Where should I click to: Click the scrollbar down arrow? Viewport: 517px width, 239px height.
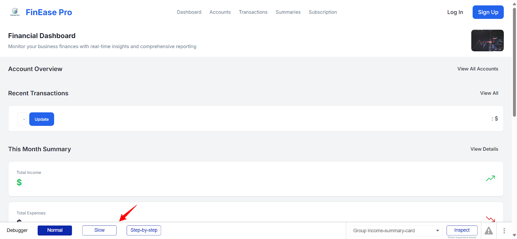pyautogui.click(x=514, y=235)
